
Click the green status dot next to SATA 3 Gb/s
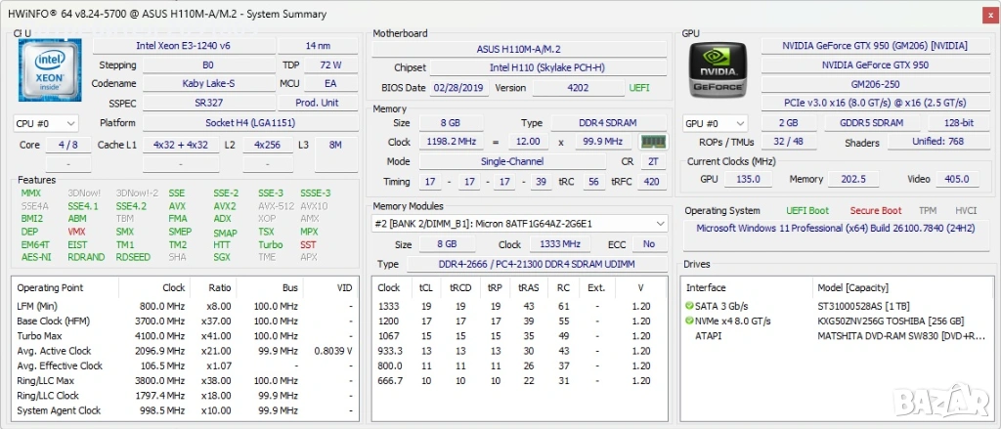[689, 307]
